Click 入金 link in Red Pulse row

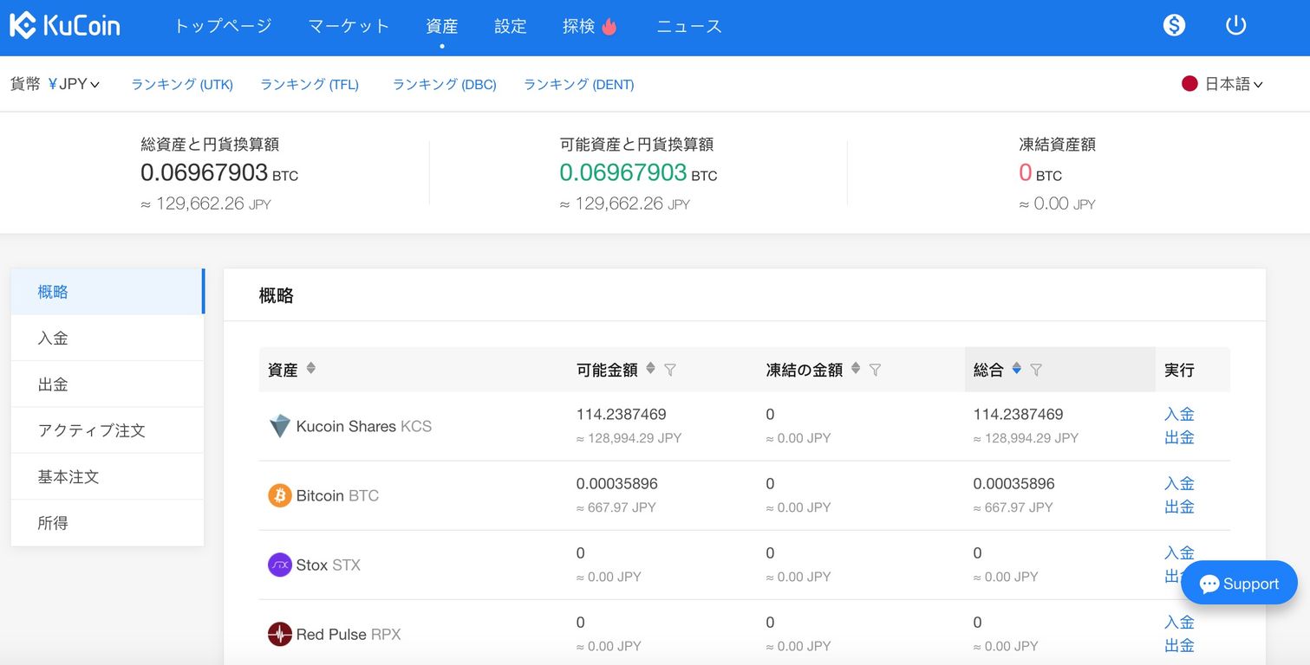point(1179,622)
